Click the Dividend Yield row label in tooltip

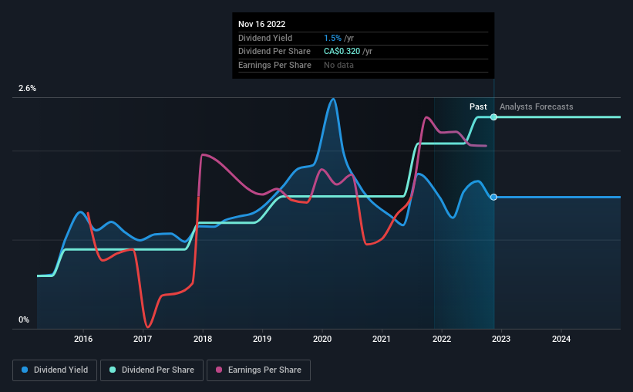click(x=264, y=38)
